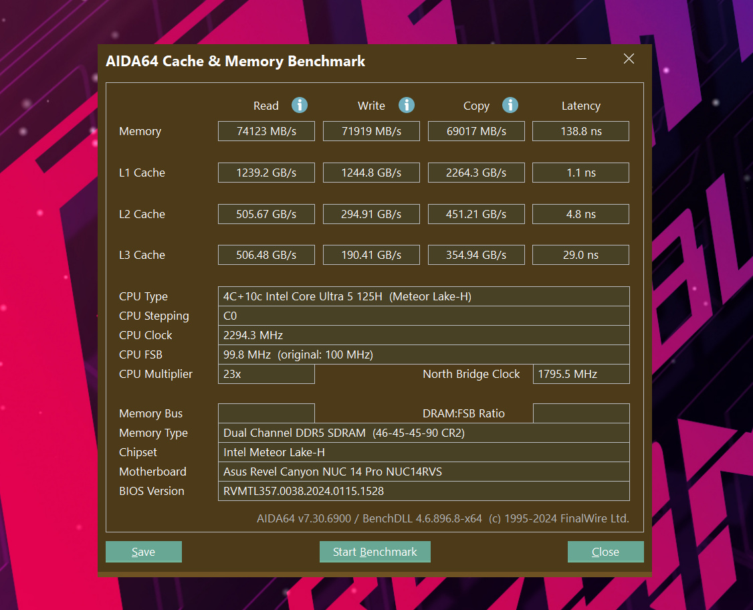Click the Copy column header
The width and height of the screenshot is (753, 610).
pyautogui.click(x=476, y=106)
